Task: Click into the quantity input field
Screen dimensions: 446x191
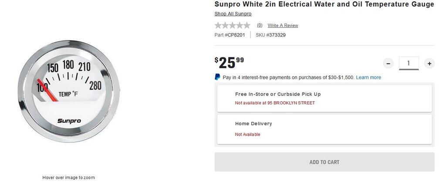Action: click(409, 63)
